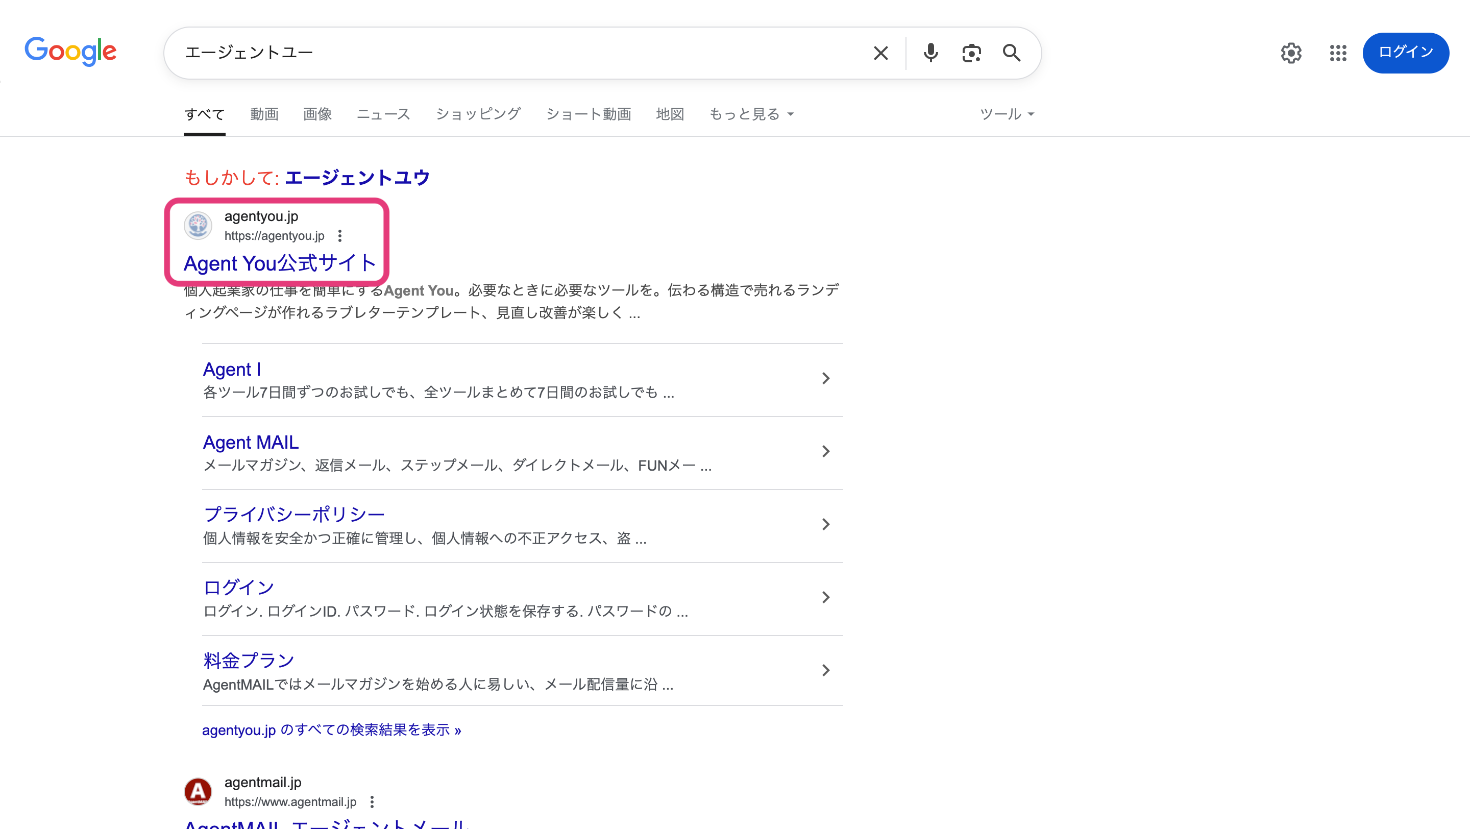The image size is (1470, 829).
Task: Open the ログイン sitelink result
Action: [238, 588]
